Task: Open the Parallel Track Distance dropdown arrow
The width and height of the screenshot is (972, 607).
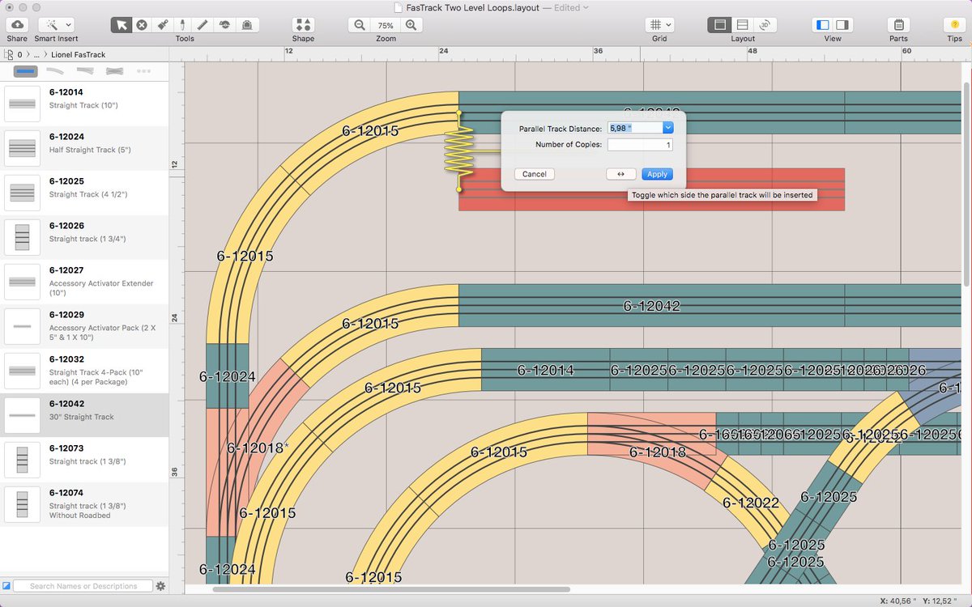Action: click(x=667, y=128)
